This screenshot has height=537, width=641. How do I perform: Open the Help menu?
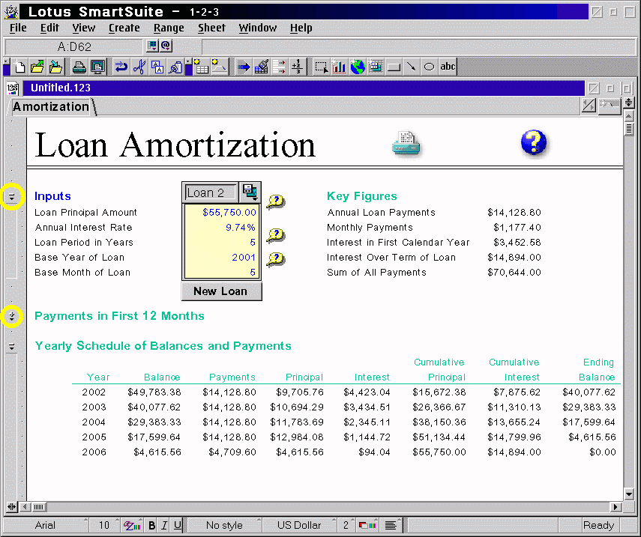(x=301, y=28)
